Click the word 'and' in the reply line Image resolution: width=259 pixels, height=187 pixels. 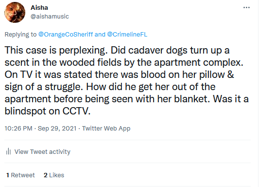click(100, 35)
